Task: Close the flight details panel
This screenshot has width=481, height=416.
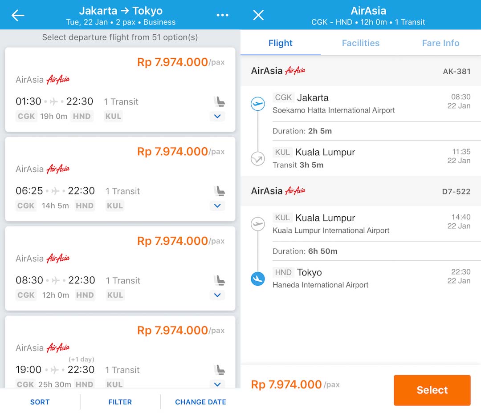Action: [x=258, y=15]
